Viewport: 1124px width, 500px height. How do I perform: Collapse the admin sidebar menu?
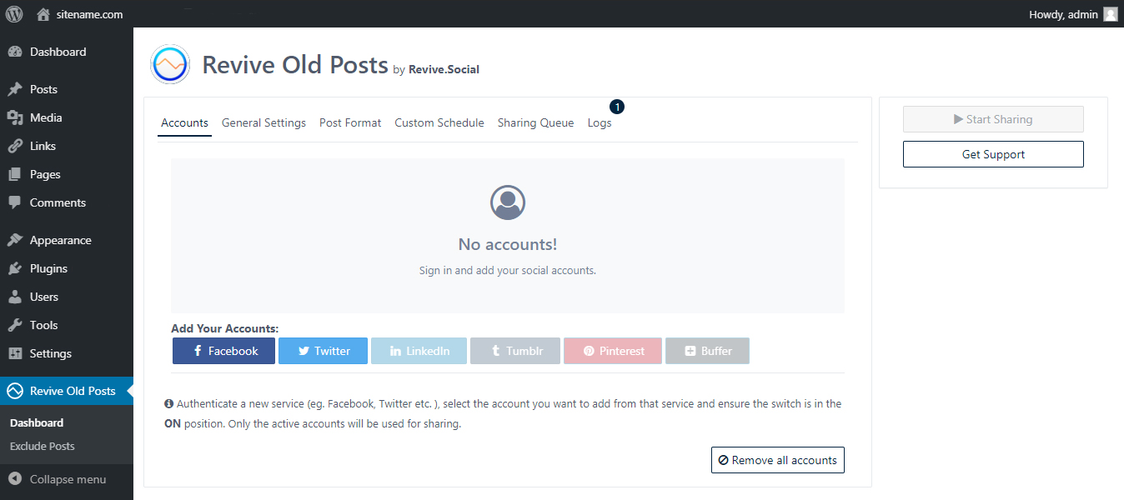67,479
